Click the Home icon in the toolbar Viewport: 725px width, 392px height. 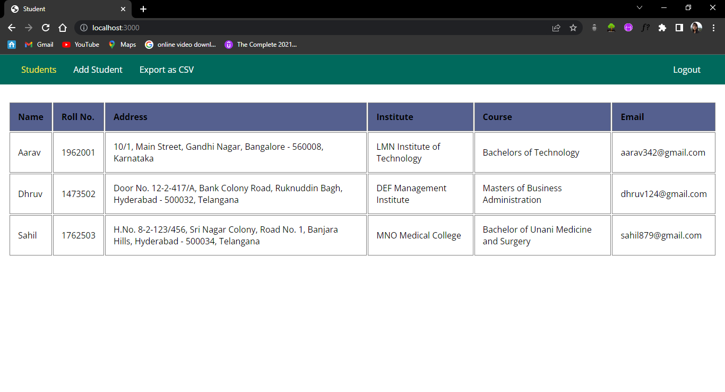tap(63, 28)
